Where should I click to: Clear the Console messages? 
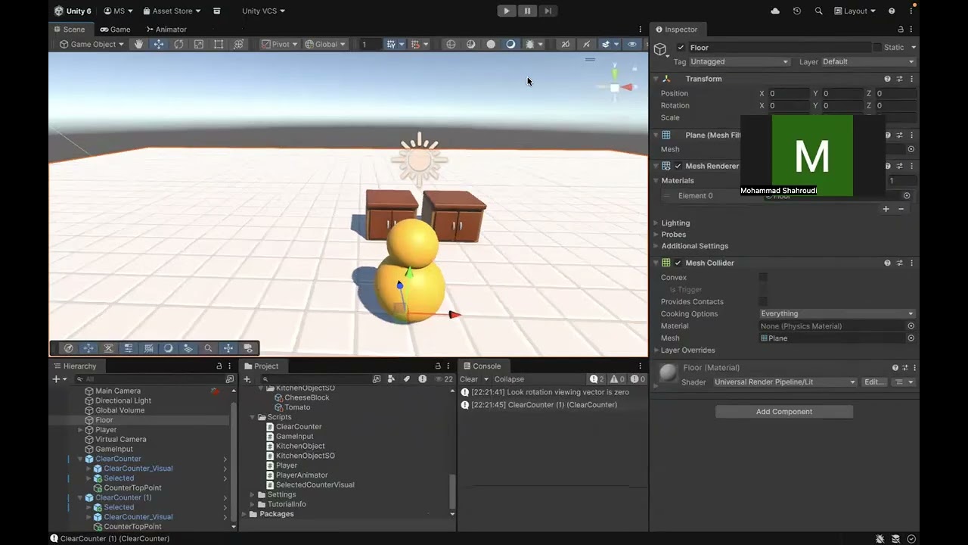pos(469,379)
